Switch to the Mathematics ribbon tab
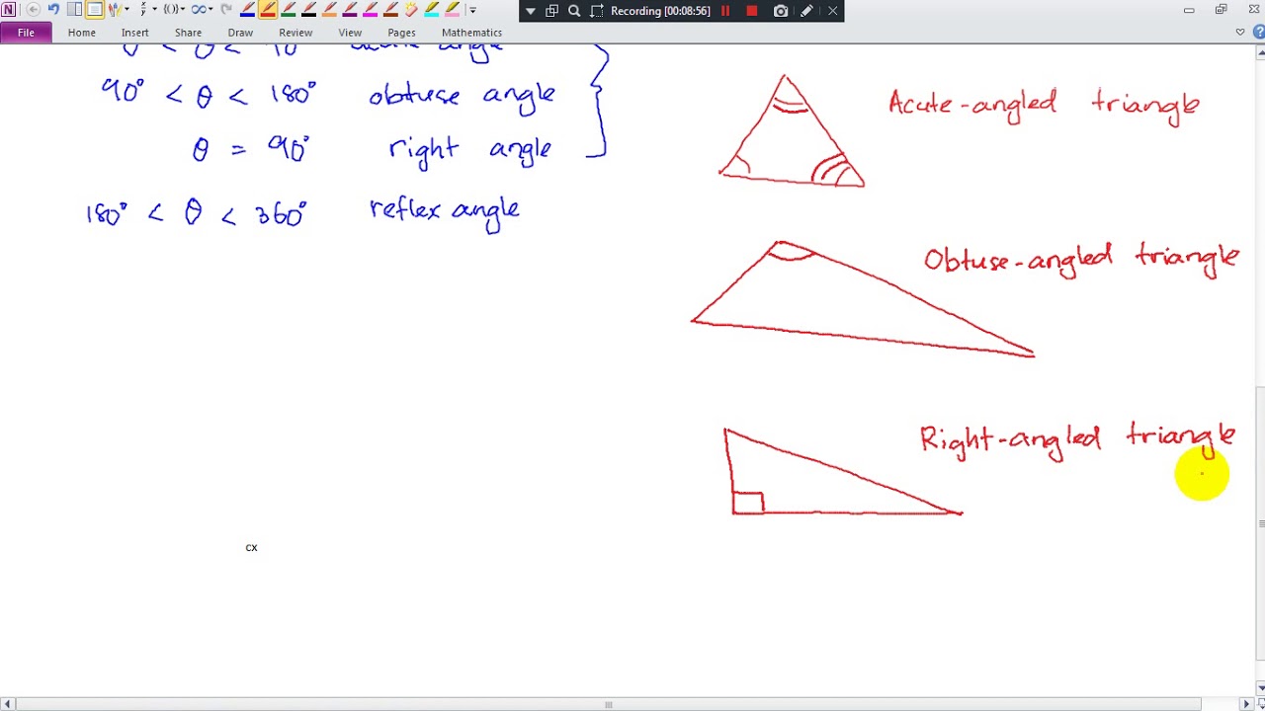The image size is (1265, 711). pyautogui.click(x=471, y=33)
